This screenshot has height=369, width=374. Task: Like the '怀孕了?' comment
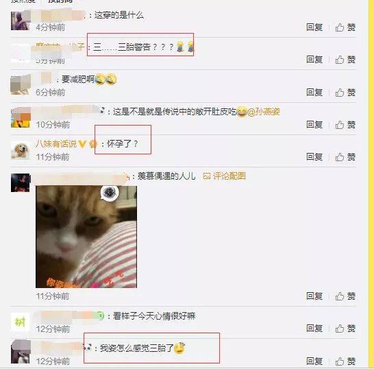tap(345, 157)
